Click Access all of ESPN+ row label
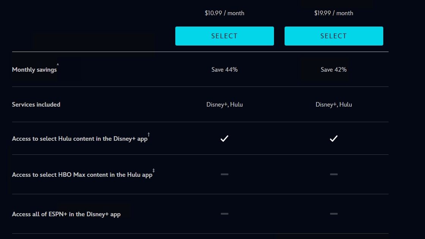The width and height of the screenshot is (425, 239). click(x=66, y=214)
